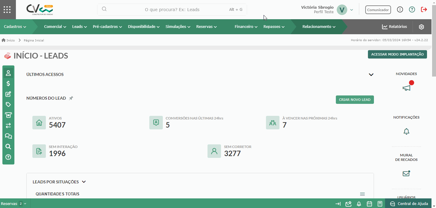The height and width of the screenshot is (208, 436).
Task: Click the Sem Corretor person icon card
Action: 214,151
